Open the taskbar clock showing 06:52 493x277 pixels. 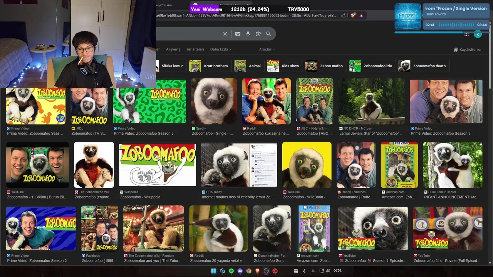[337, 271]
